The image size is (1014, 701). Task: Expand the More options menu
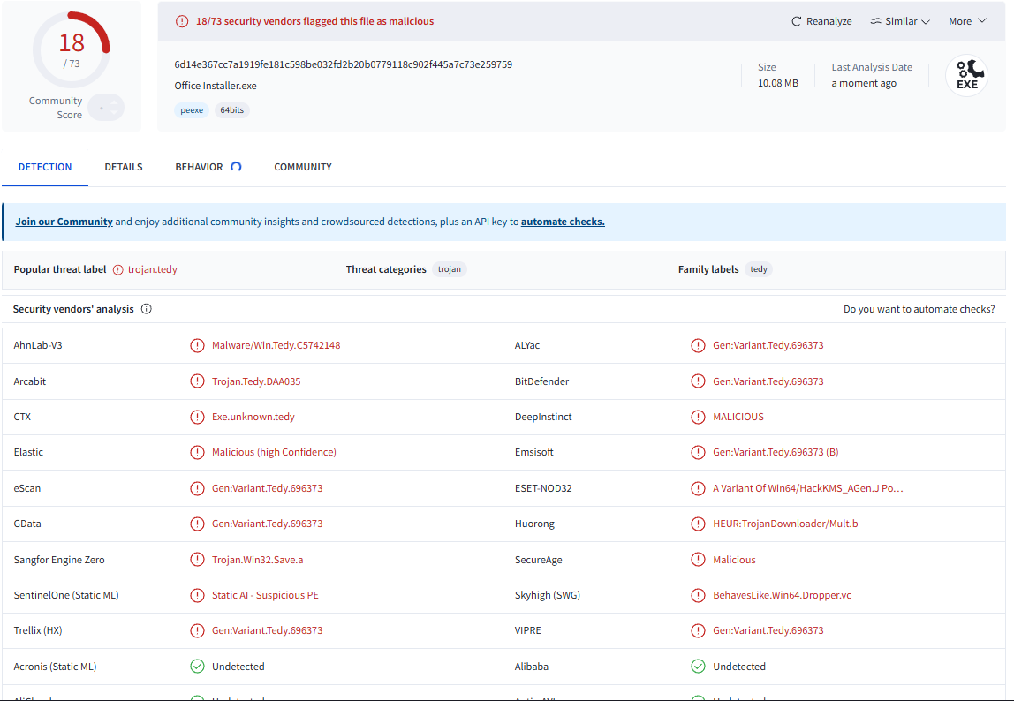coord(967,21)
